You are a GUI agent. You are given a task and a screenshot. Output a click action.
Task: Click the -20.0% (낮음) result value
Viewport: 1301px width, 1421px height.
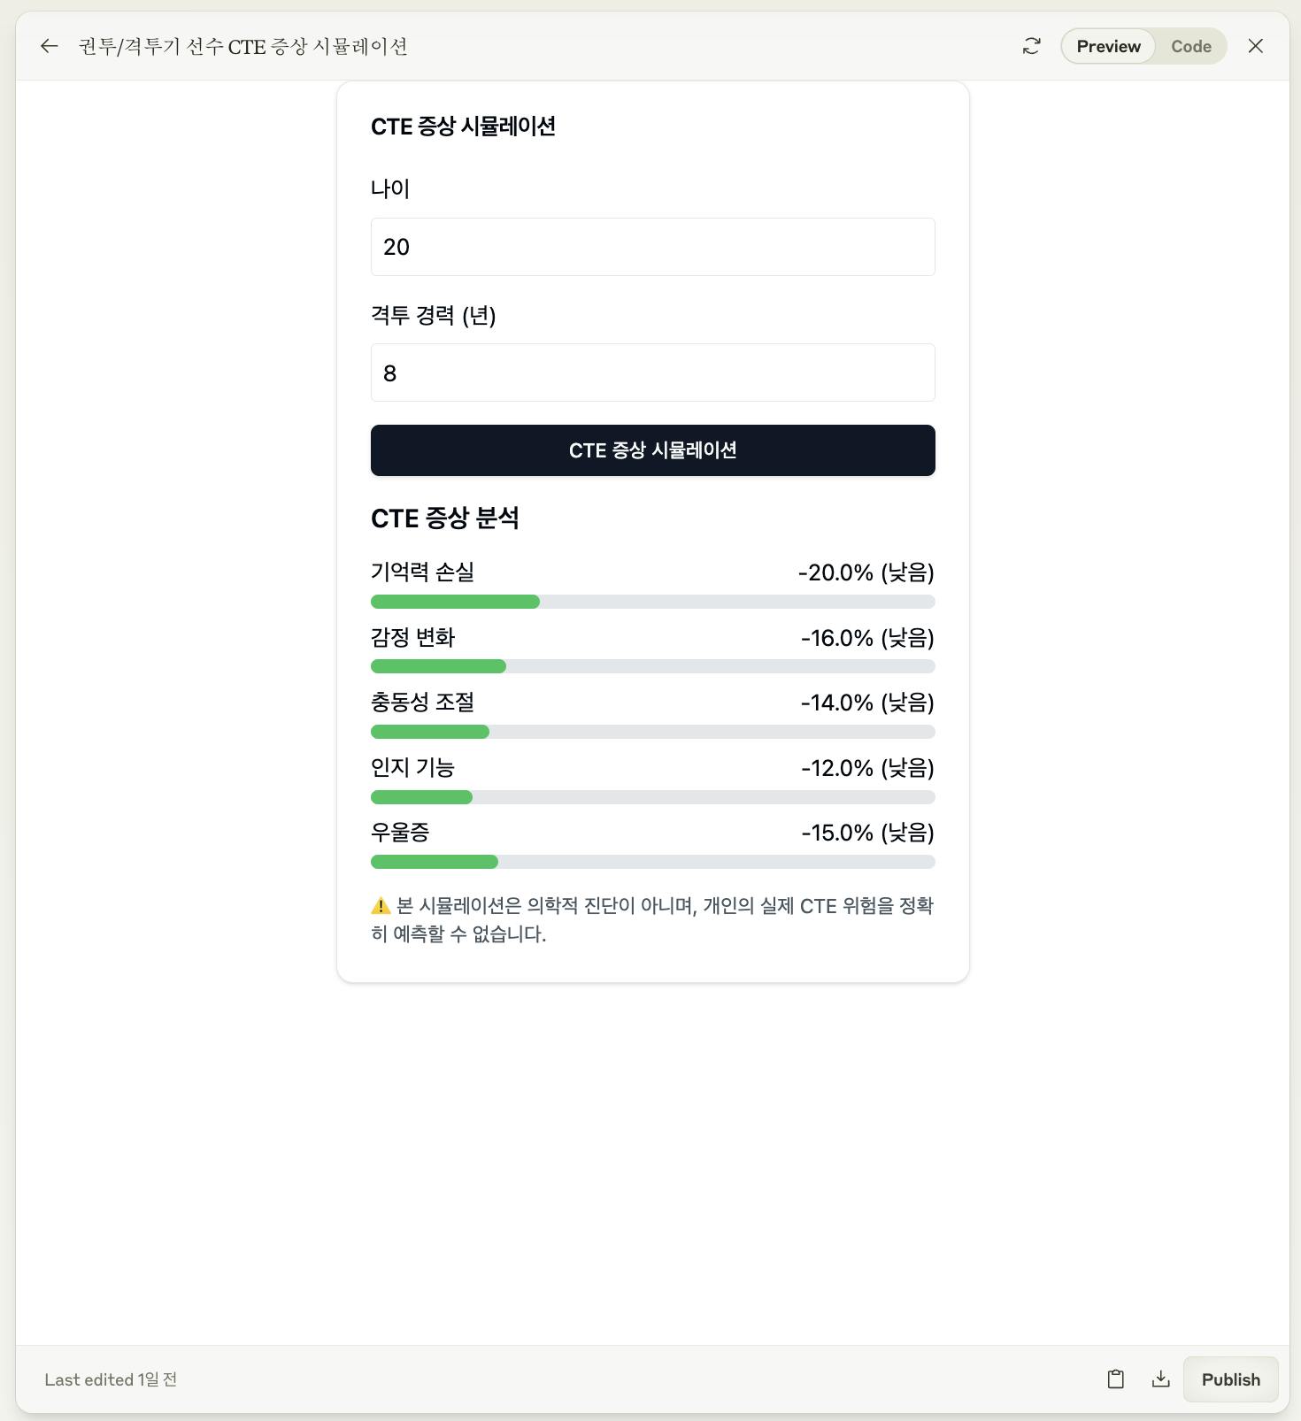coord(866,572)
